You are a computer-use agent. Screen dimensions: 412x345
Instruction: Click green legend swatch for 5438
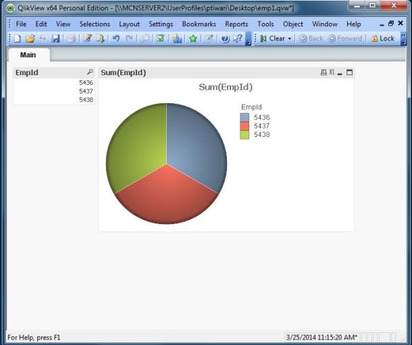pos(244,135)
